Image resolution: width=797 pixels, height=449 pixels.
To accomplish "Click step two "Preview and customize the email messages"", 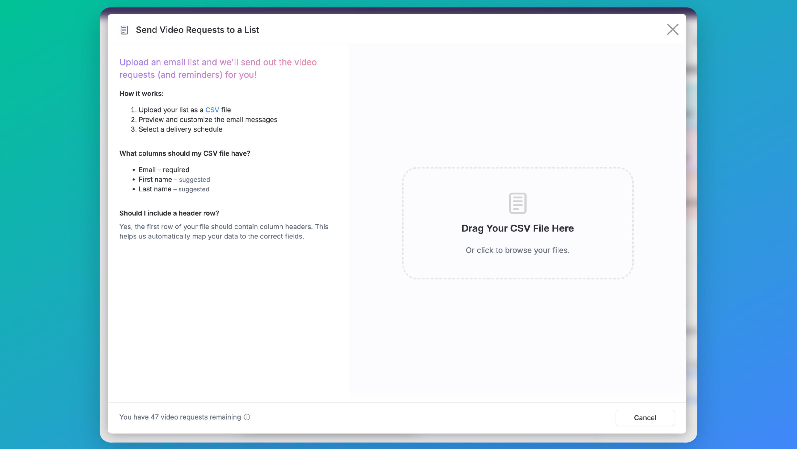I will 207,120.
